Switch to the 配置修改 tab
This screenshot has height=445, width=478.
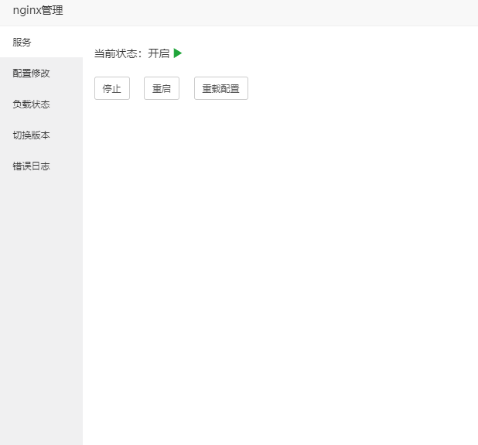(x=41, y=74)
